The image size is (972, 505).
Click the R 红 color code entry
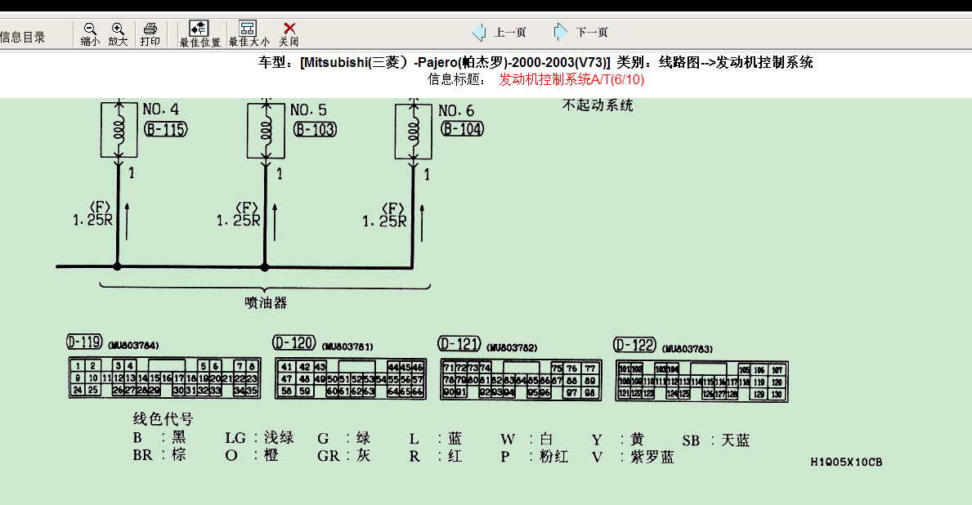point(436,456)
